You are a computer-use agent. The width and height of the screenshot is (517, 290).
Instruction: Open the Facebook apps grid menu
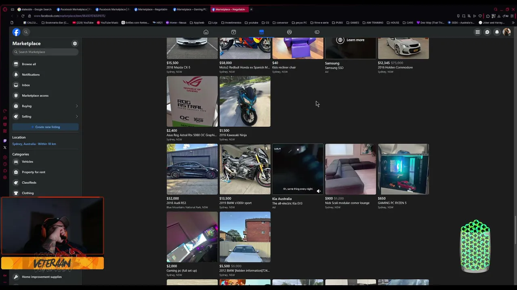(477, 32)
